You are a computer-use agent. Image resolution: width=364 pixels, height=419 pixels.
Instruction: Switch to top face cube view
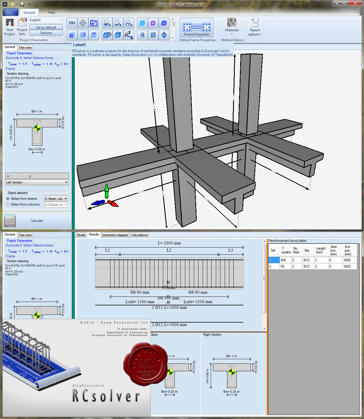(x=94, y=35)
